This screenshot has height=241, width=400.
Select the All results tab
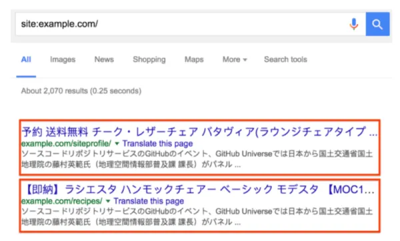26,59
